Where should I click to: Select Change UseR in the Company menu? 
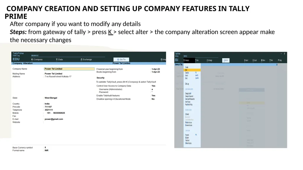188,94
